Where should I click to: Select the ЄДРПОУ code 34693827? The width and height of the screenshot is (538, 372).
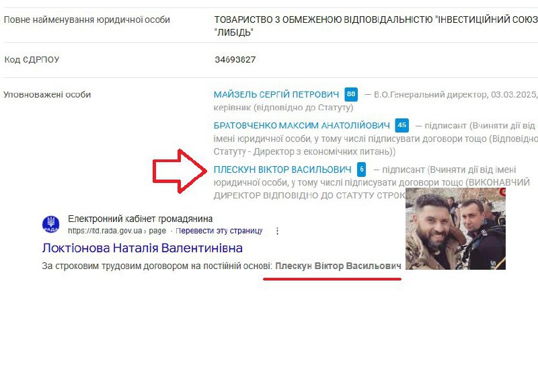(235, 60)
